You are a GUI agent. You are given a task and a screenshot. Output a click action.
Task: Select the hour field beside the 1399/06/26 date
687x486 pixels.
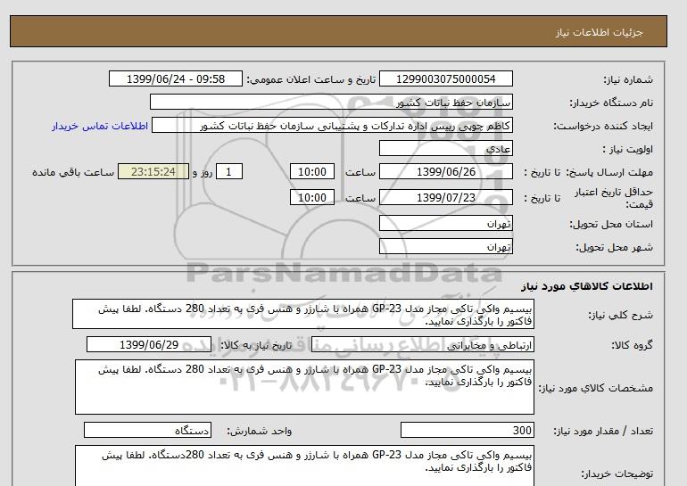click(314, 172)
